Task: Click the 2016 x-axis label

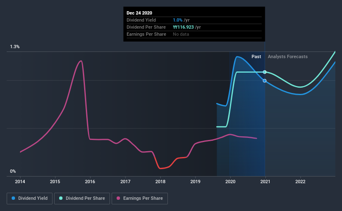Action: pos(90,182)
